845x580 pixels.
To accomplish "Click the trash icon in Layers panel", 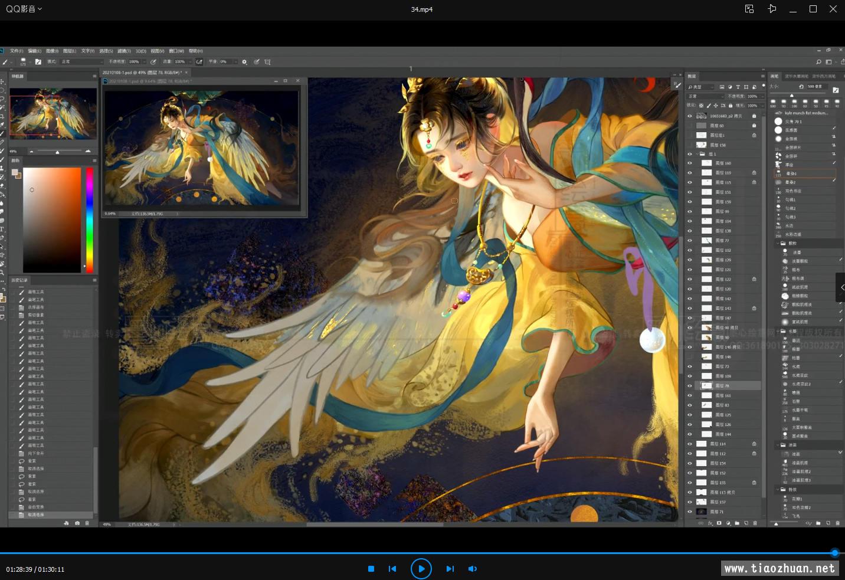I will (755, 523).
